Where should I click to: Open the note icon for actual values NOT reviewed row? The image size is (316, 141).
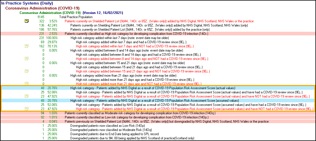[x=27, y=96]
